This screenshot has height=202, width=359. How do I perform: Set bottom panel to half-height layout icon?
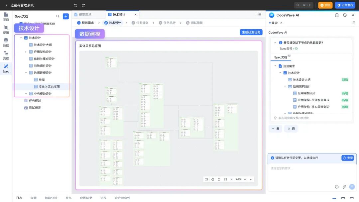(343, 198)
